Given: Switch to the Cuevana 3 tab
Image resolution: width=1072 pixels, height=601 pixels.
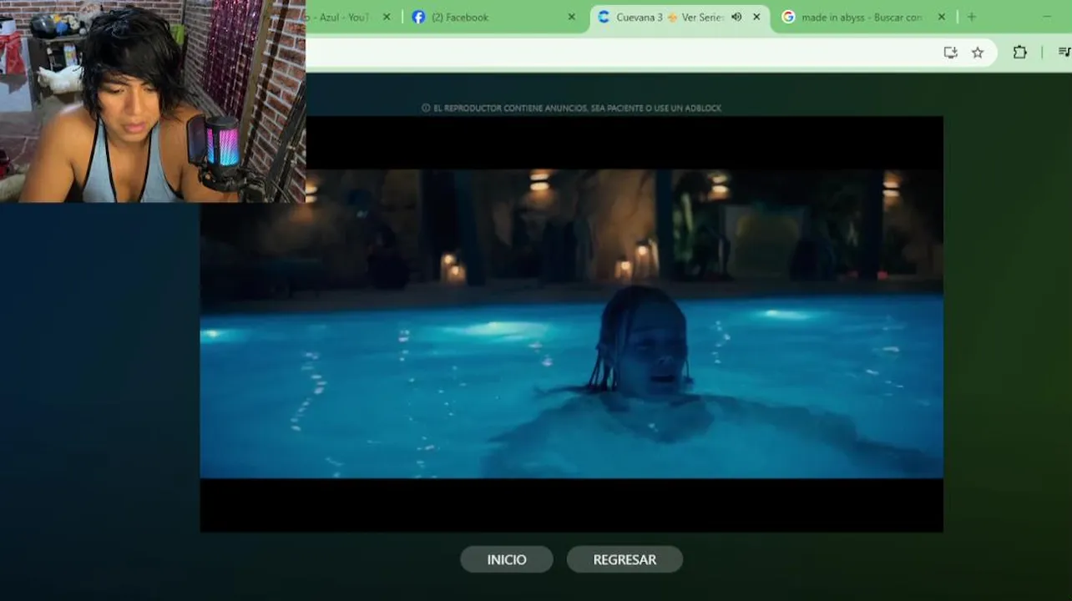Looking at the screenshot, I should (680, 17).
